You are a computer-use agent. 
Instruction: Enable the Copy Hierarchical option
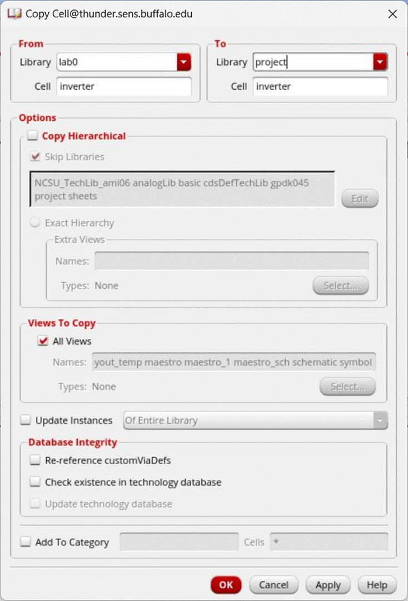pyautogui.click(x=32, y=135)
